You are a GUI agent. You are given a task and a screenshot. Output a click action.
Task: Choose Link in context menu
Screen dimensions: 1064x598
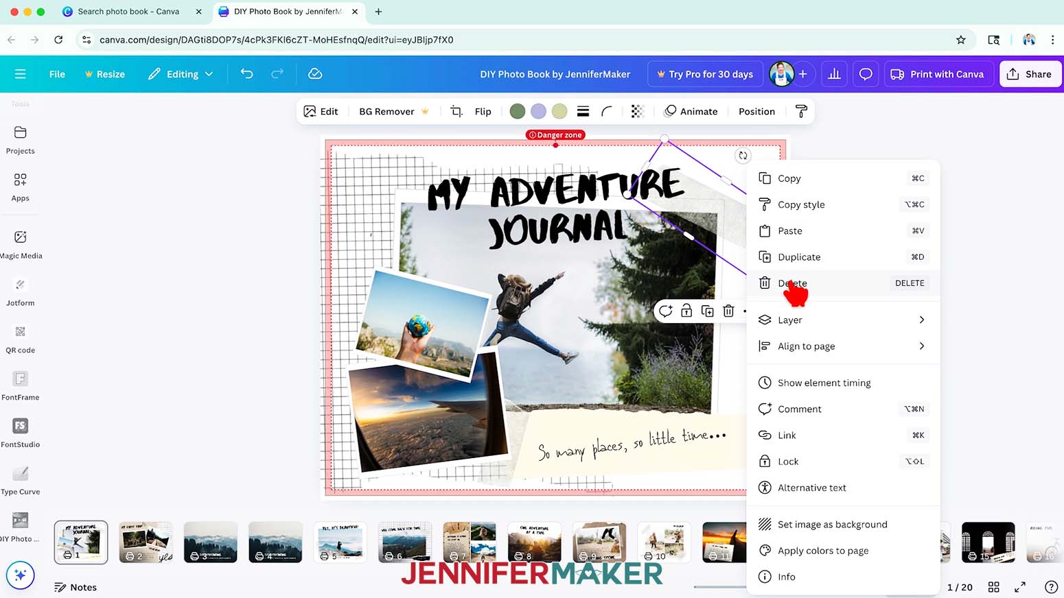(843, 435)
